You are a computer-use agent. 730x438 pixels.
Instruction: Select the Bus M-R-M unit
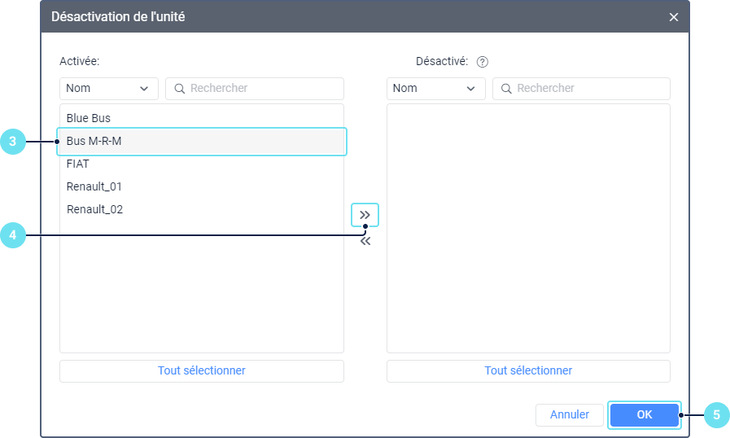point(94,141)
